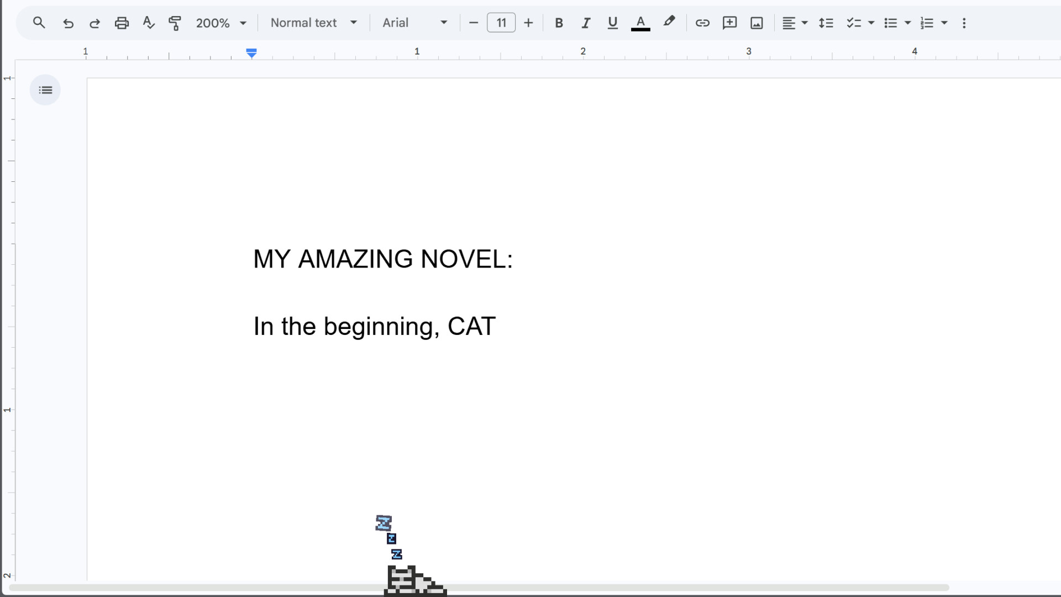This screenshot has width=1061, height=597.
Task: Toggle bold formatting
Action: [x=559, y=23]
